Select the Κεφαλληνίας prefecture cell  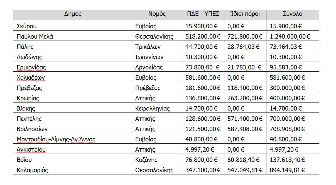152,108
